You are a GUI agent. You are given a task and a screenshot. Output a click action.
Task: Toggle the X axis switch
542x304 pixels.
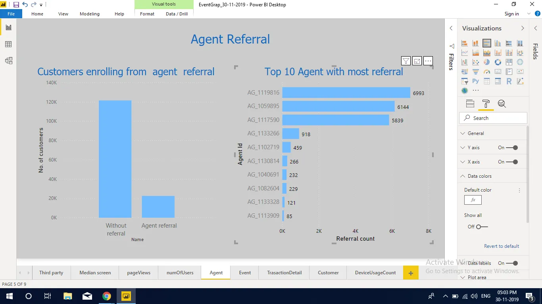[512, 162]
